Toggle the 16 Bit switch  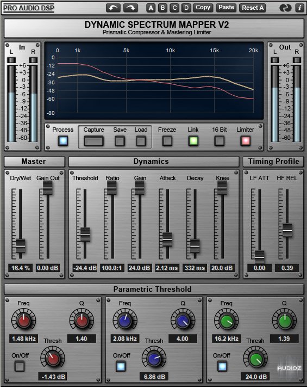(x=220, y=141)
